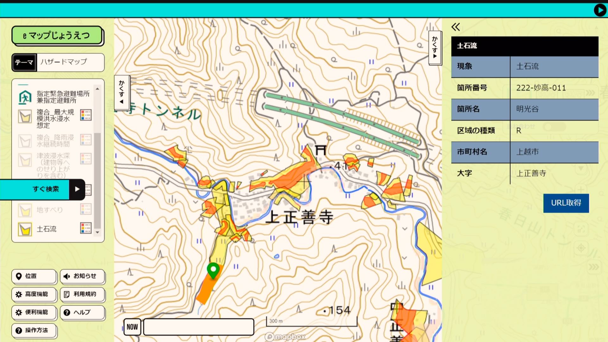Expand the すぐ検索 panel with black arrow
608x342 pixels.
tap(77, 189)
